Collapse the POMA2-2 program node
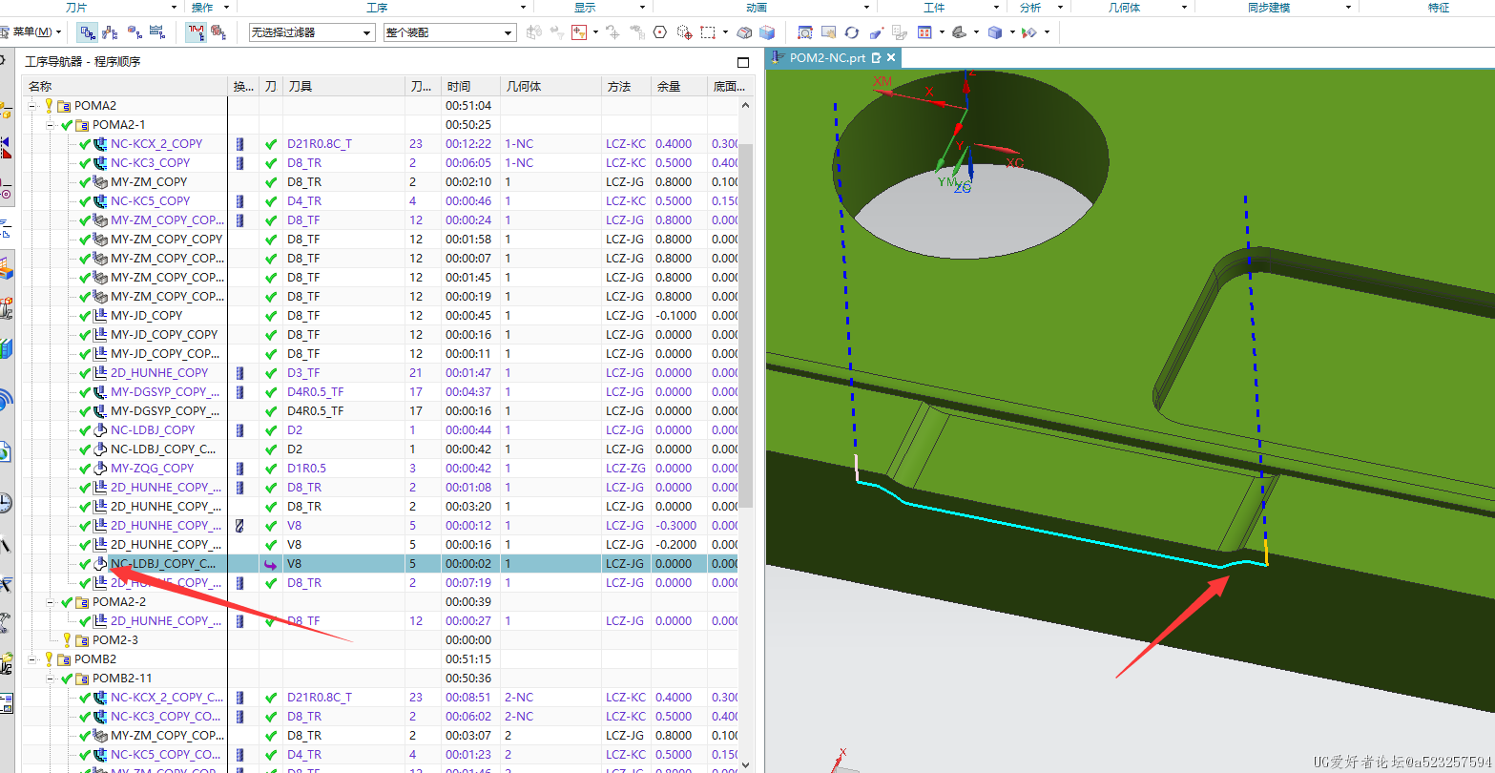Screen dimensions: 1495x773 pyautogui.click(x=50, y=602)
